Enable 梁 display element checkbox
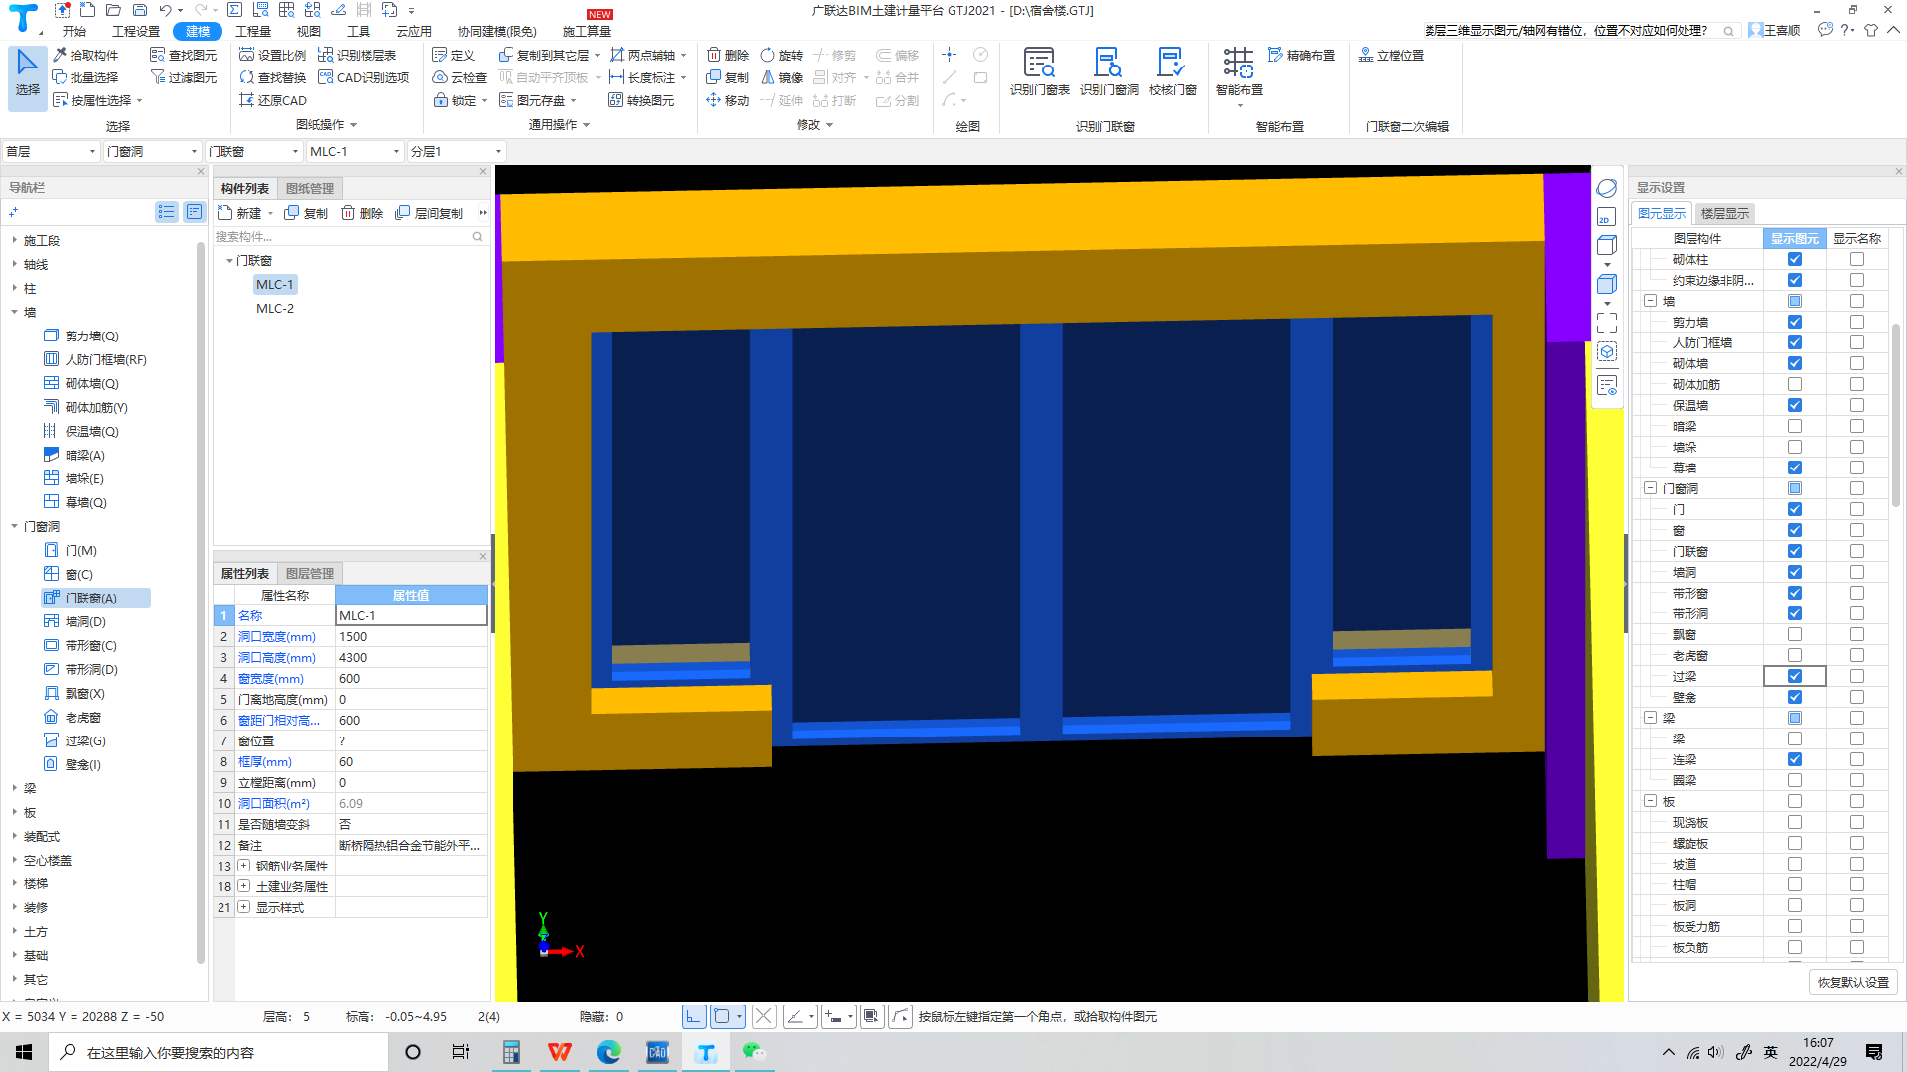Screen dimensions: 1907x1072 1795,738
